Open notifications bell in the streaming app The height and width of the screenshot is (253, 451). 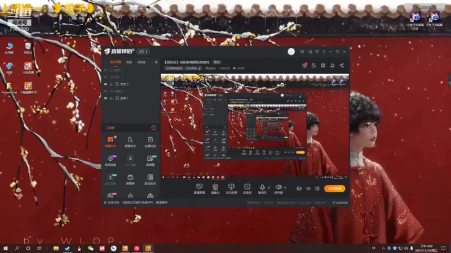332,65
